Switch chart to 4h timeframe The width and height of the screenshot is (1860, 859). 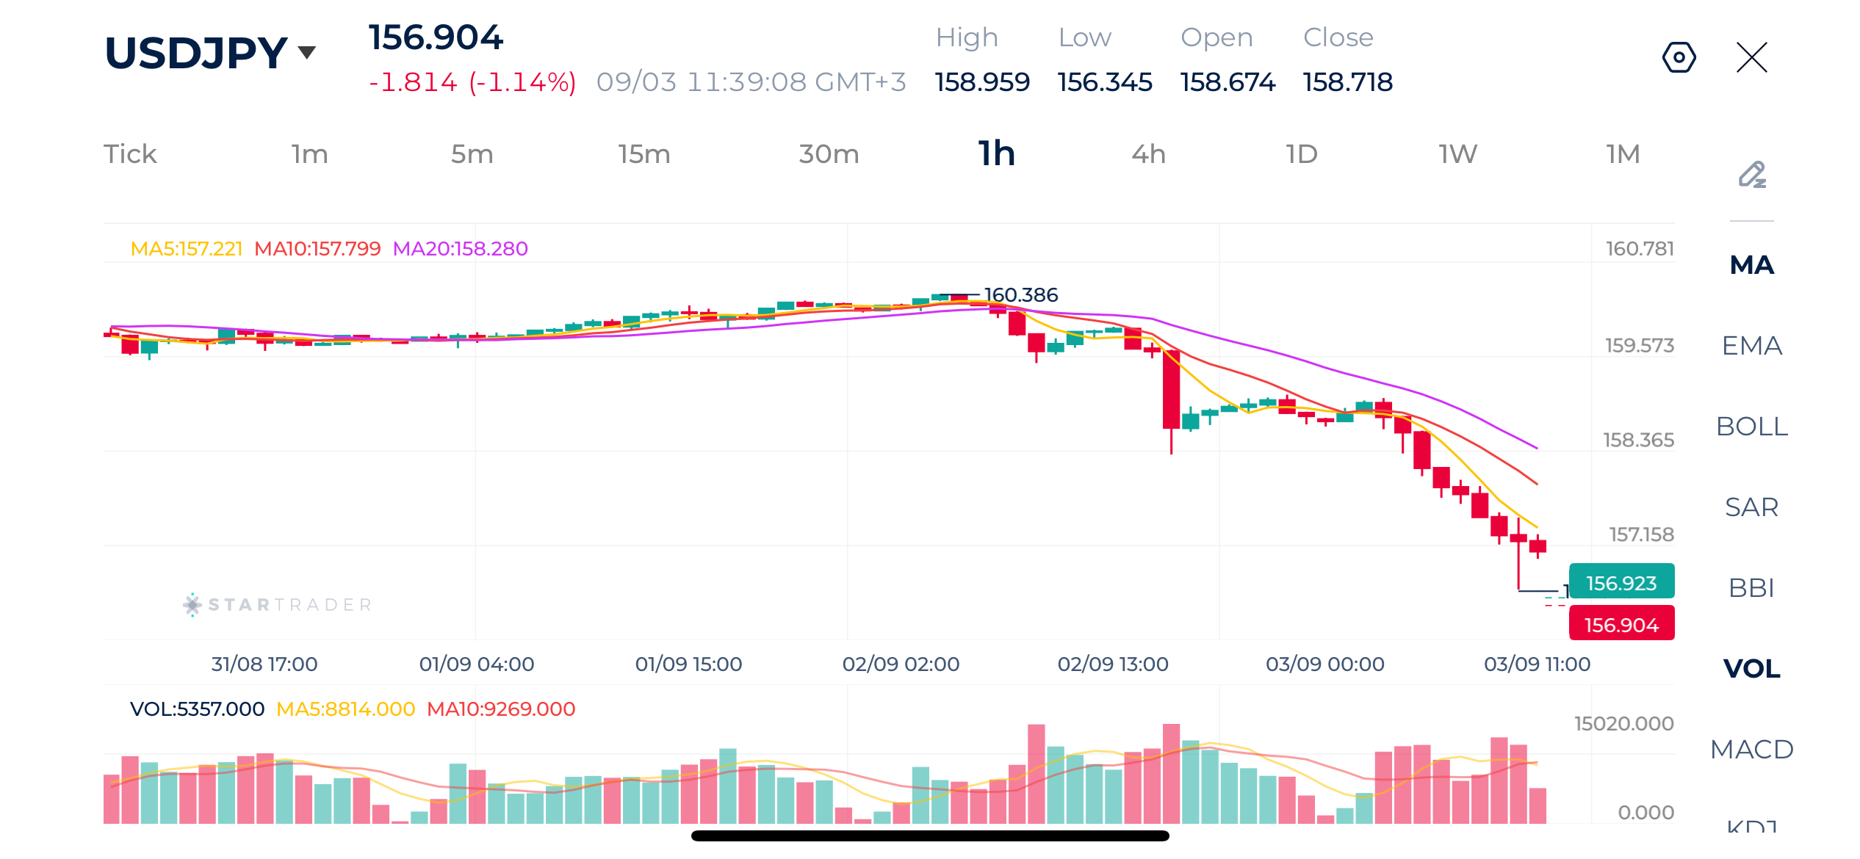(1148, 154)
